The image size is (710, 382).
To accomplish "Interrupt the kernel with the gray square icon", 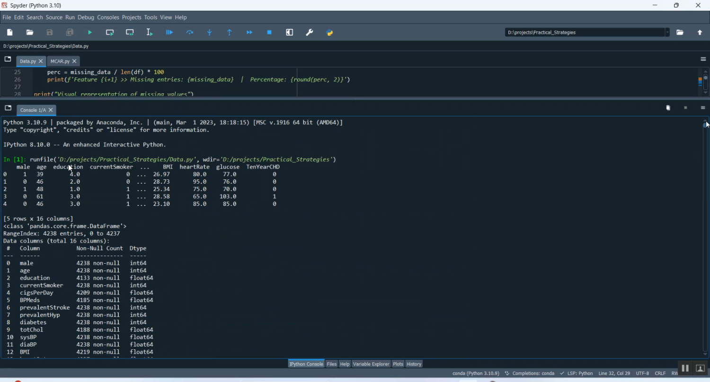I will click(x=685, y=108).
